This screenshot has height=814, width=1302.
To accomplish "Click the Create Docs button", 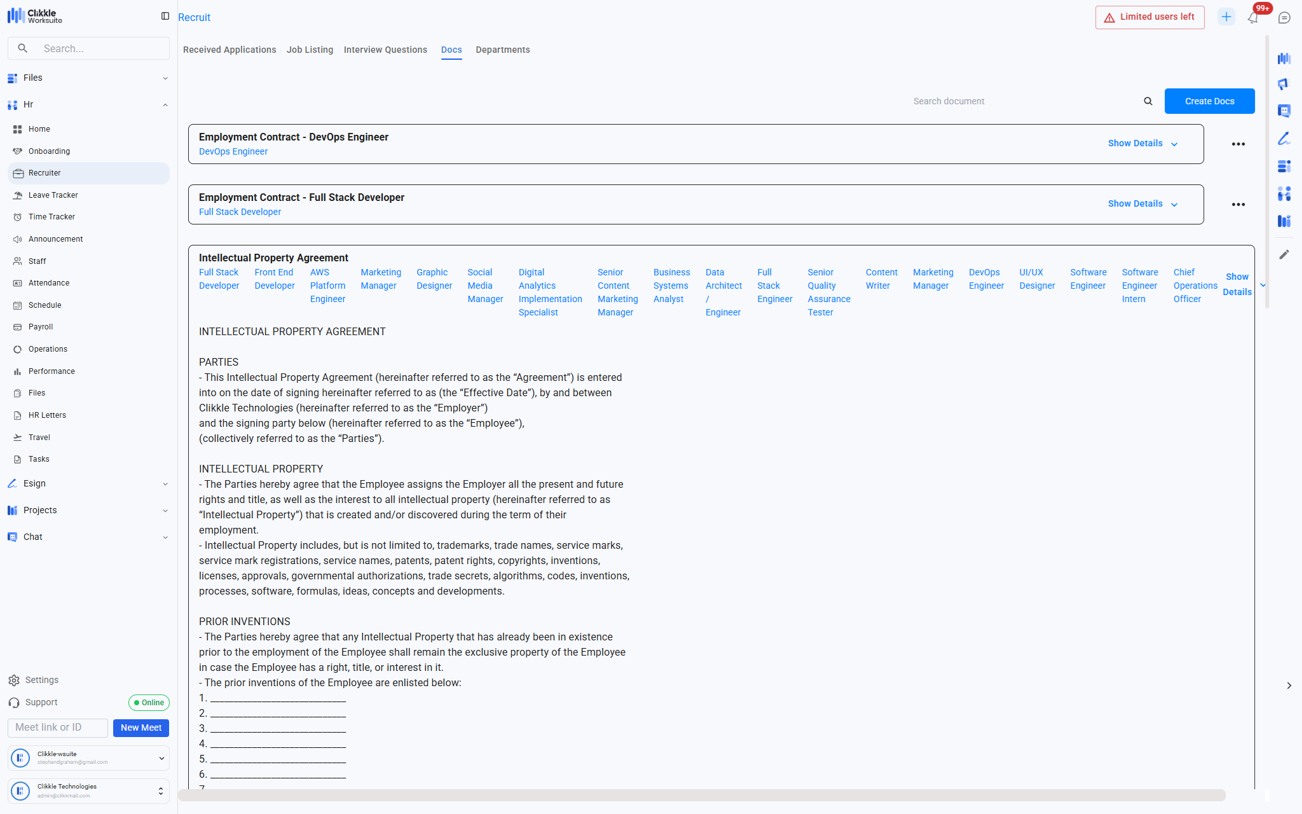I will 1209,101.
